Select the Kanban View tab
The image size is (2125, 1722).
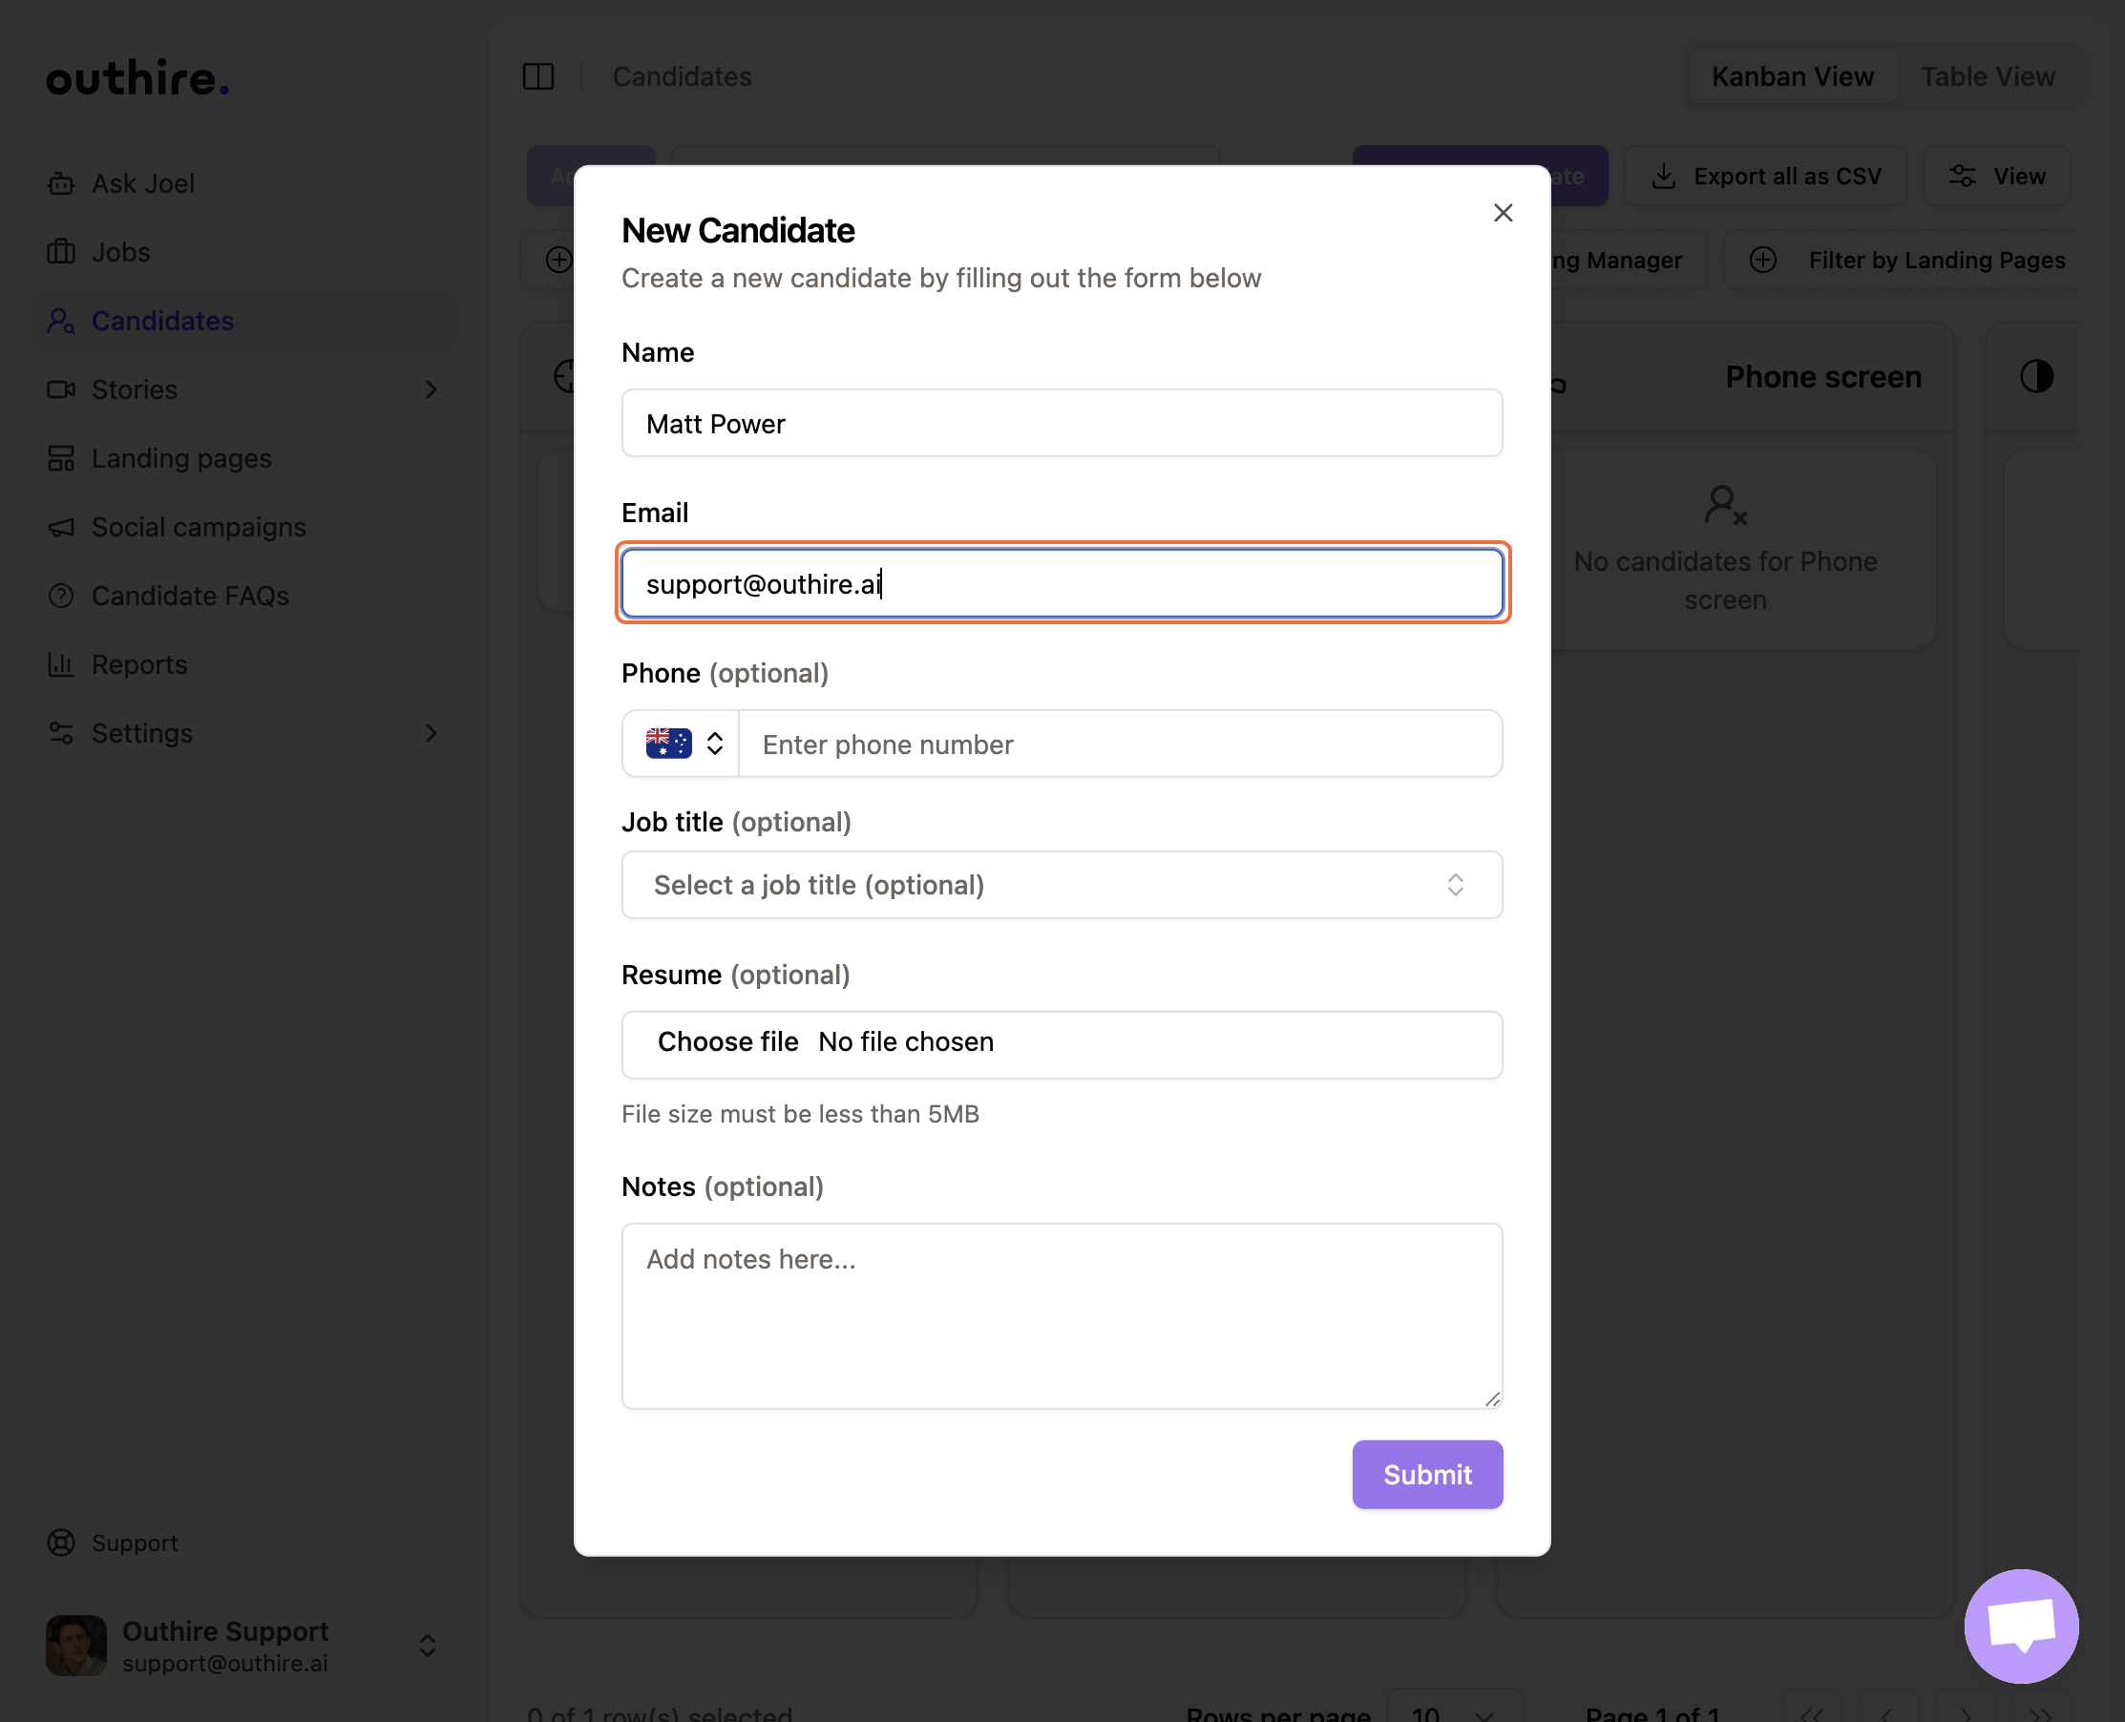1791,76
